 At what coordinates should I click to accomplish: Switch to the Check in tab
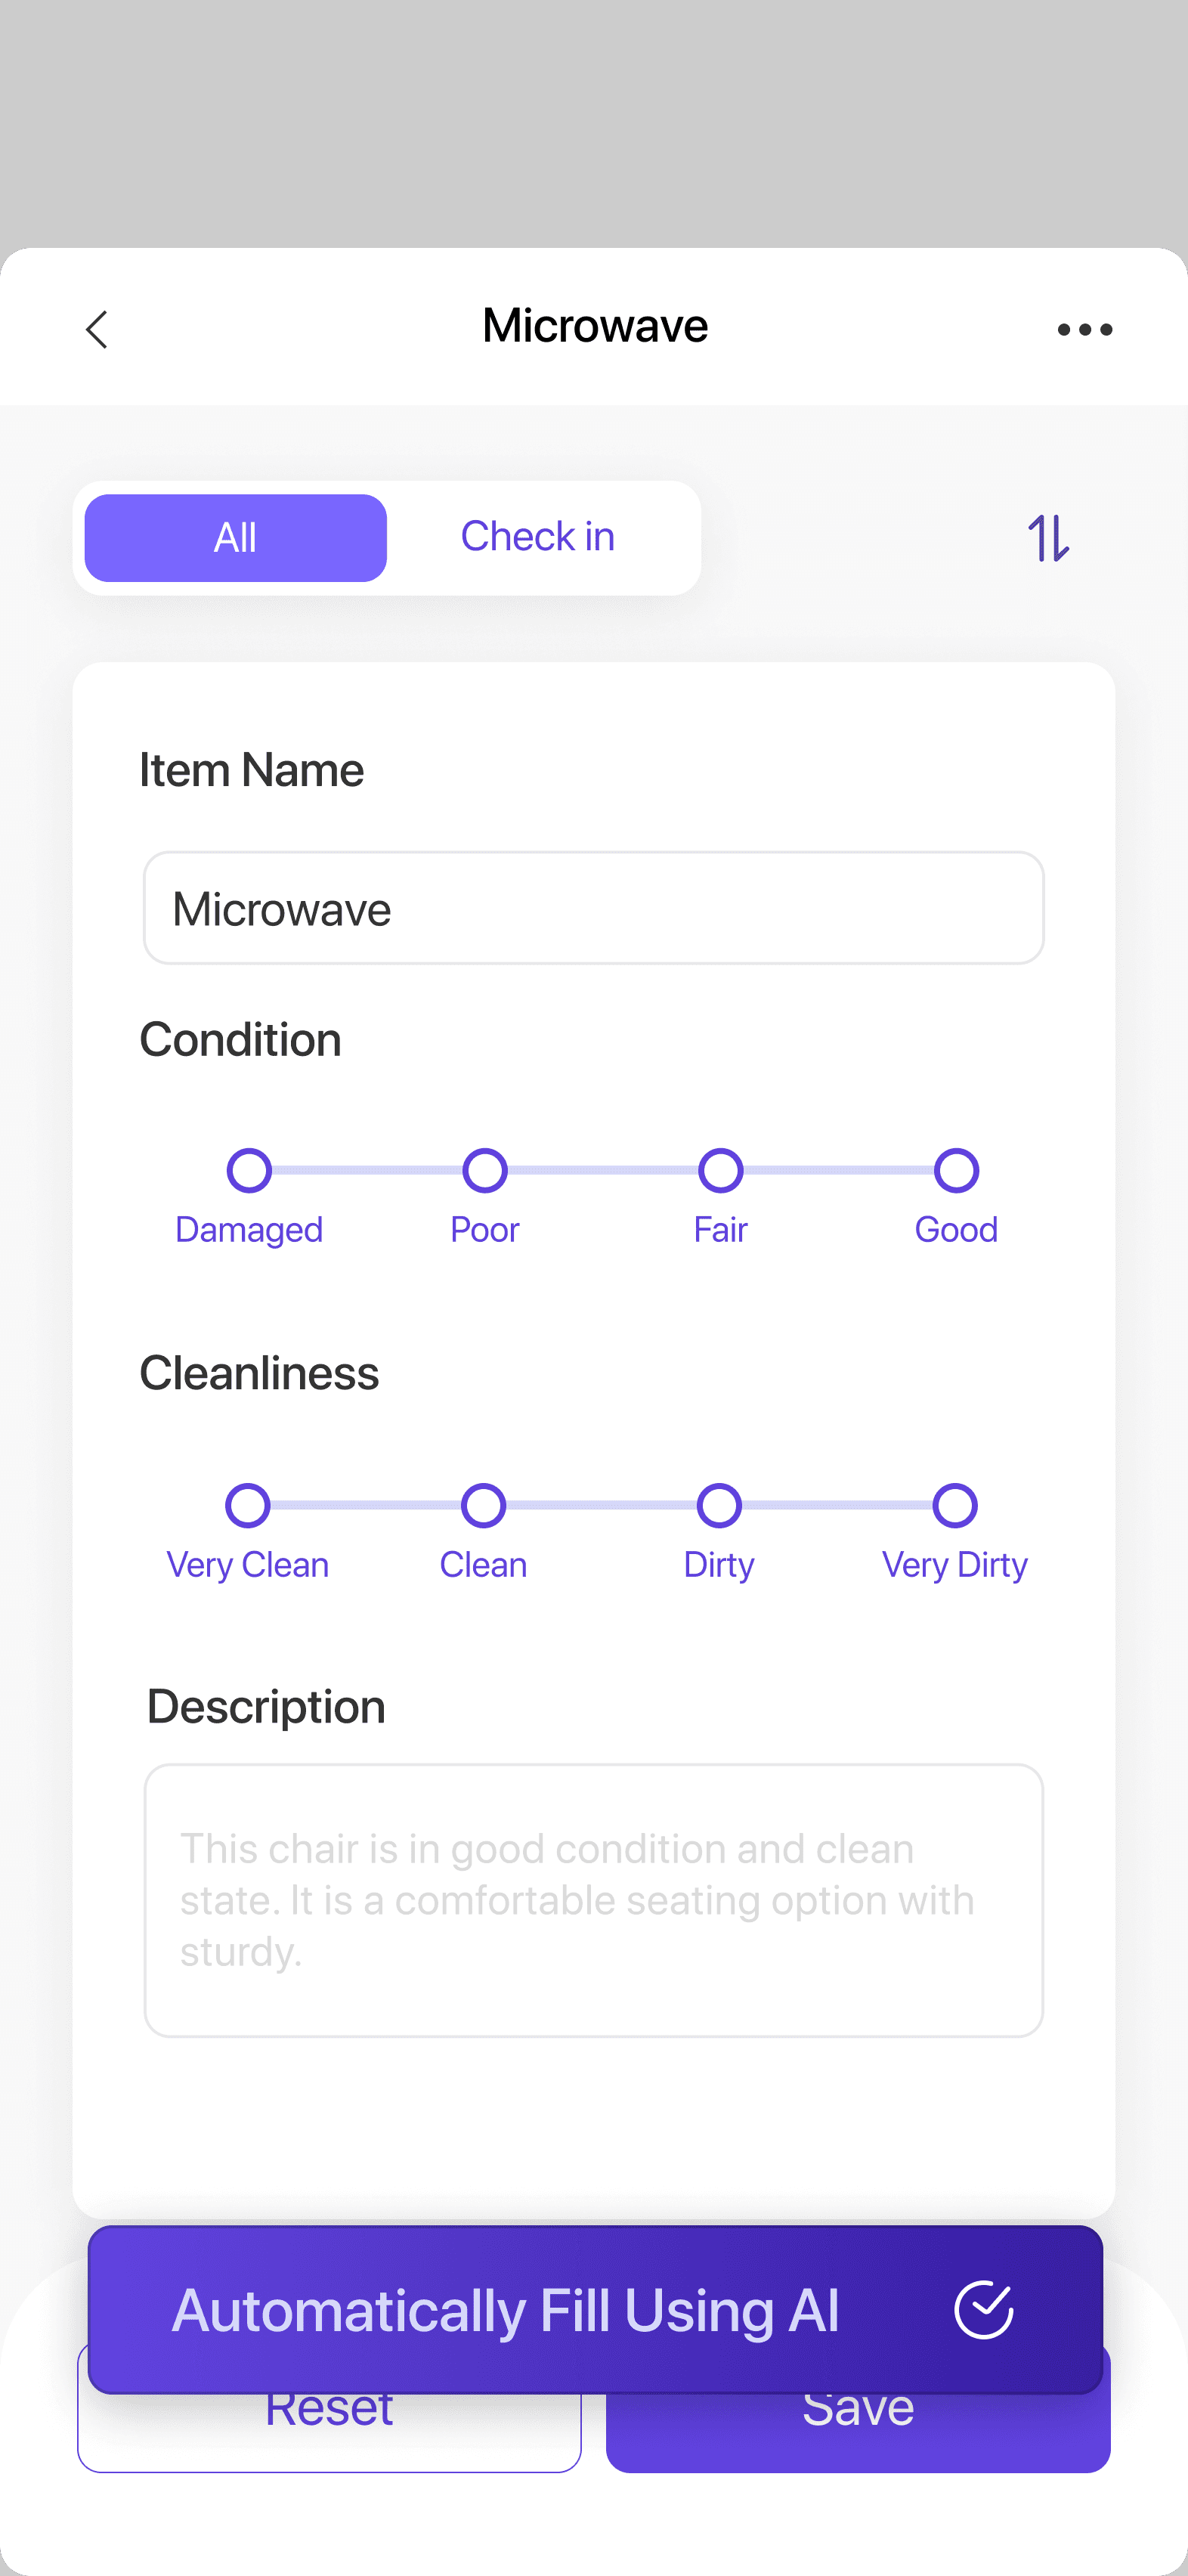537,538
